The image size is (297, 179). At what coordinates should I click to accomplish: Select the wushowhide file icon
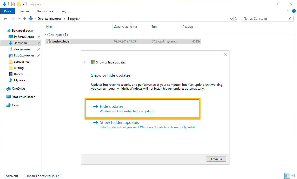coord(49,41)
